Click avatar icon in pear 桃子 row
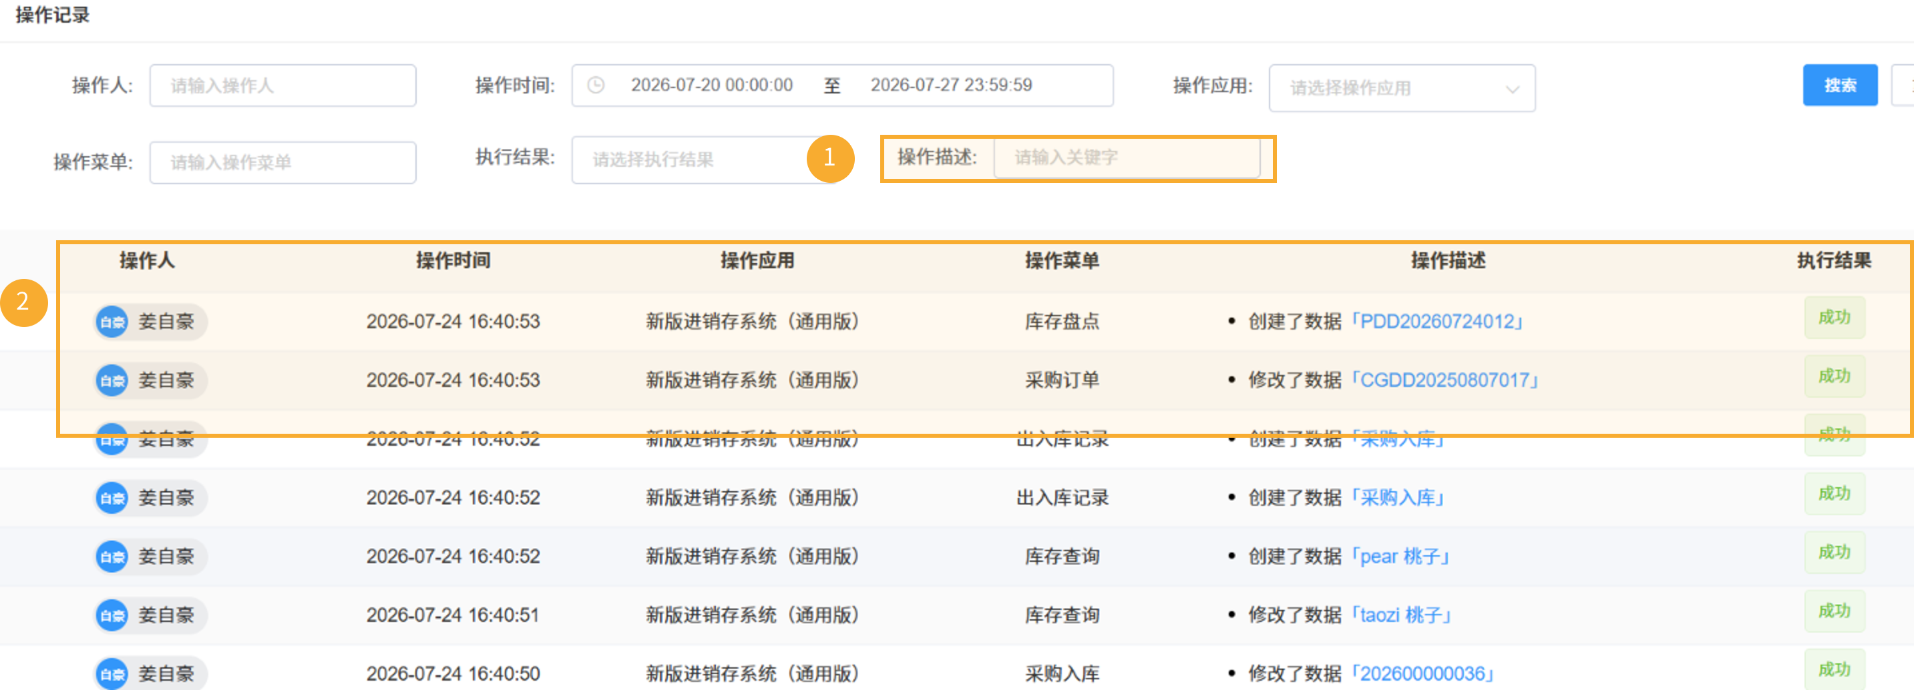Image resolution: width=1914 pixels, height=690 pixels. pos(112,557)
